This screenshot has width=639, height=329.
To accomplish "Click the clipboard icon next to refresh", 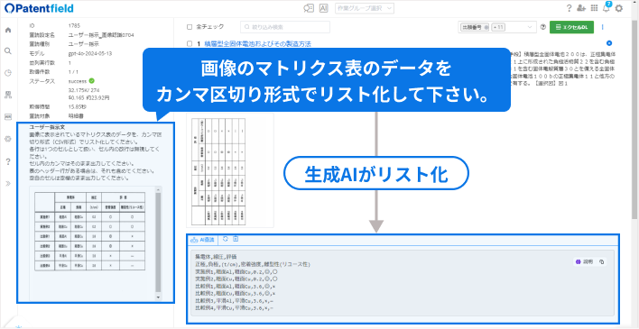I will (x=236, y=239).
